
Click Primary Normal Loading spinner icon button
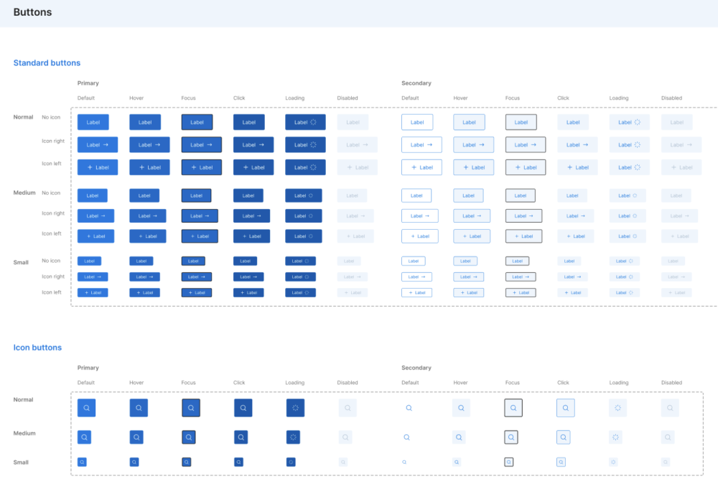[295, 408]
